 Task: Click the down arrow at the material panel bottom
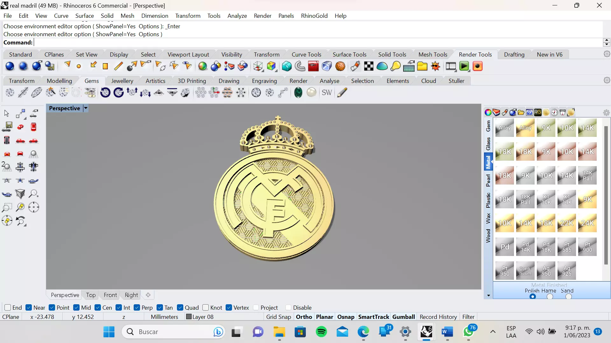click(x=488, y=296)
